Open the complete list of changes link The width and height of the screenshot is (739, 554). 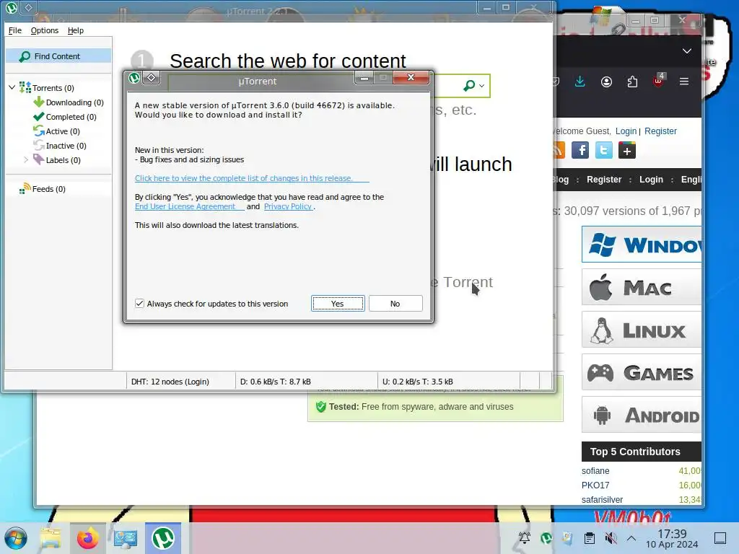(252, 178)
